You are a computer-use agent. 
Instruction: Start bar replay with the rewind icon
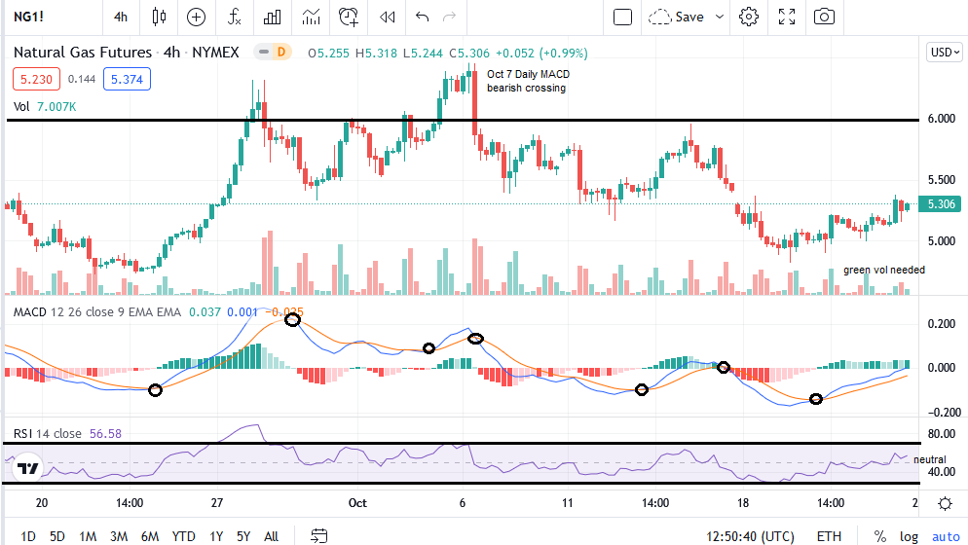coord(387,17)
